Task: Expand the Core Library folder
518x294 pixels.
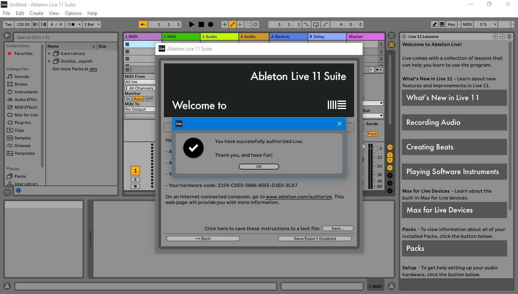Action: pos(49,53)
